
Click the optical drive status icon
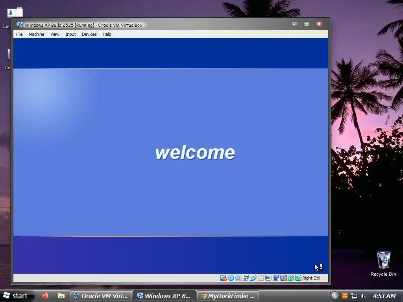click(231, 278)
